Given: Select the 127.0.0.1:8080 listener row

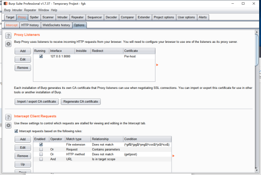Looking at the screenshot, I should 94,56.
